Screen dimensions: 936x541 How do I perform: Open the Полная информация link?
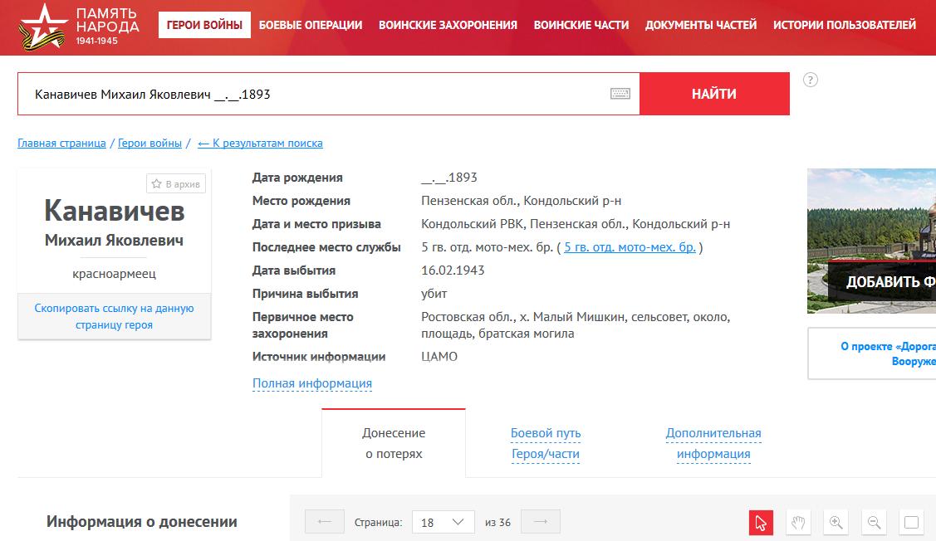point(312,383)
